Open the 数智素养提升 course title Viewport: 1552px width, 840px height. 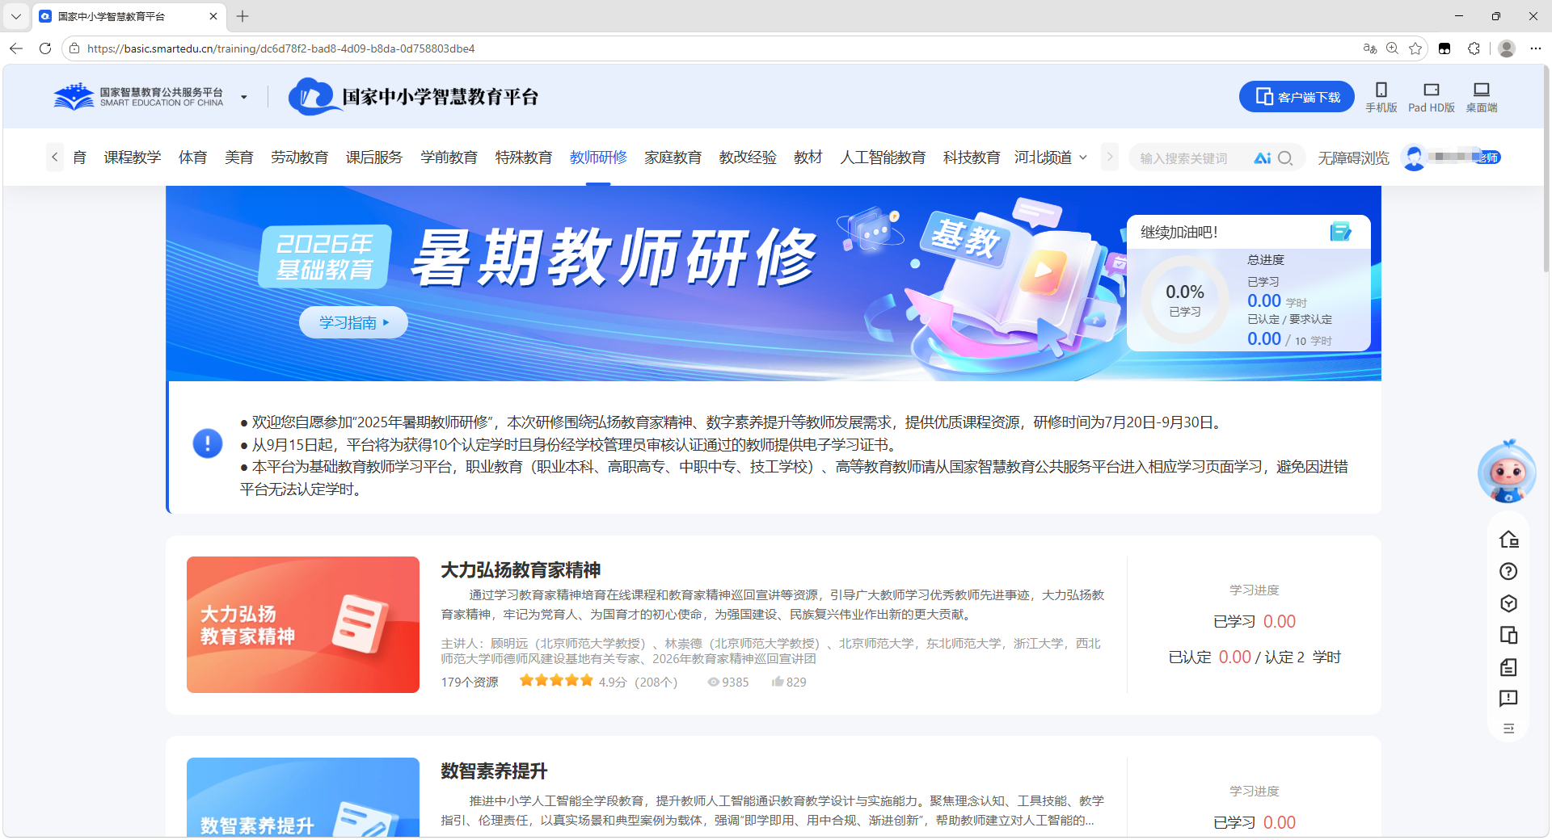click(x=494, y=771)
